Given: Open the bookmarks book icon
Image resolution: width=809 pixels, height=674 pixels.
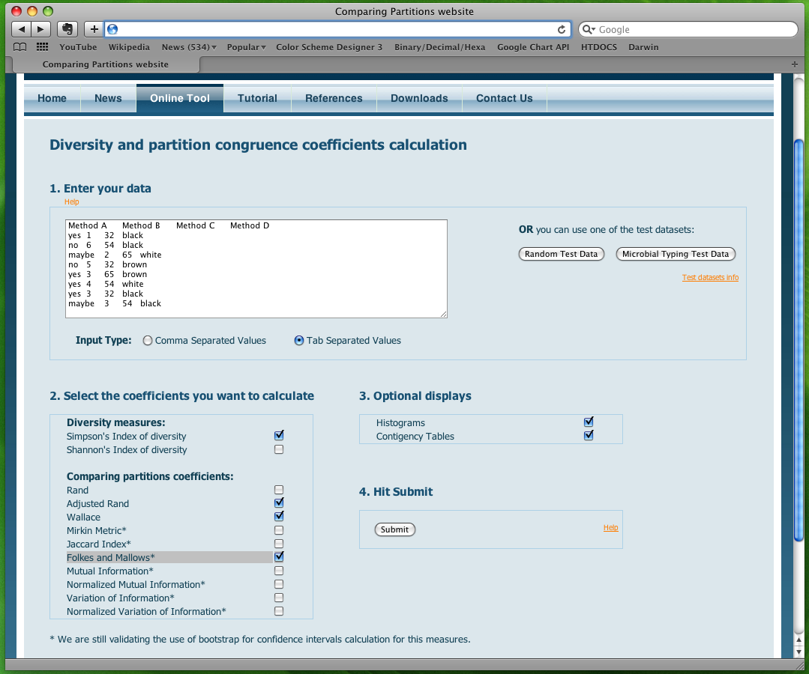Looking at the screenshot, I should point(20,47).
